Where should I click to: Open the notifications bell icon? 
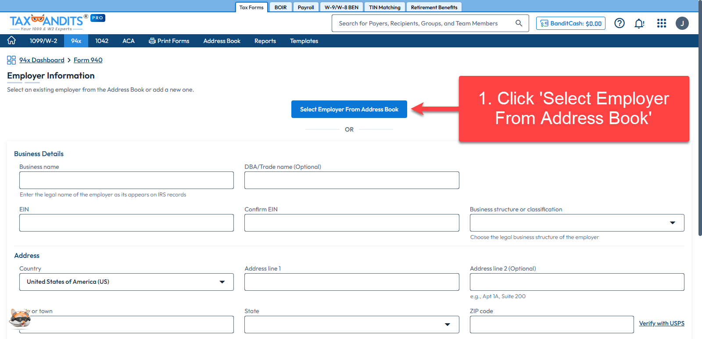pos(639,23)
